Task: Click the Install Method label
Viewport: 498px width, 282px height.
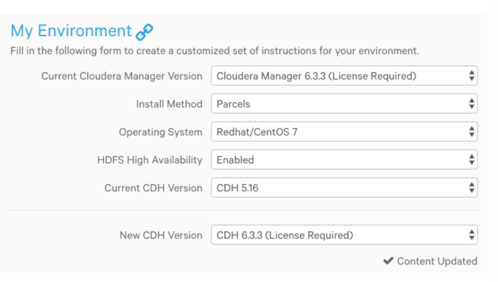Action: point(169,104)
